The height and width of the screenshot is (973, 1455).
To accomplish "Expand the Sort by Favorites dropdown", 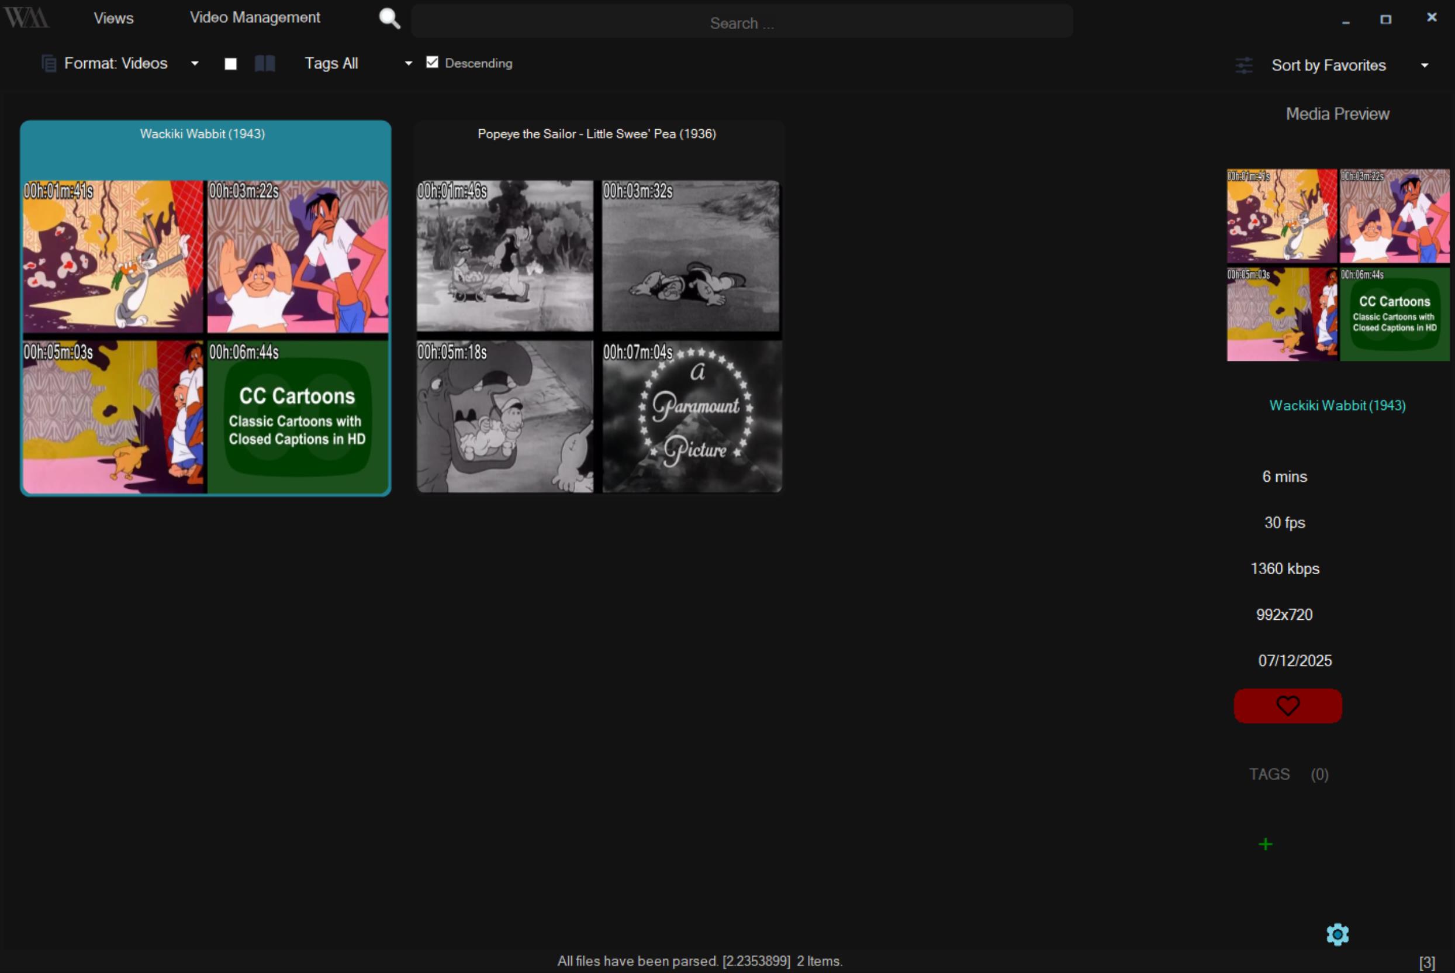I will [x=1424, y=65].
